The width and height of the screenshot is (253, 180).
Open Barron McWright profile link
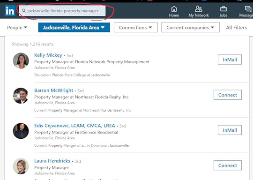pyautogui.click(x=53, y=90)
